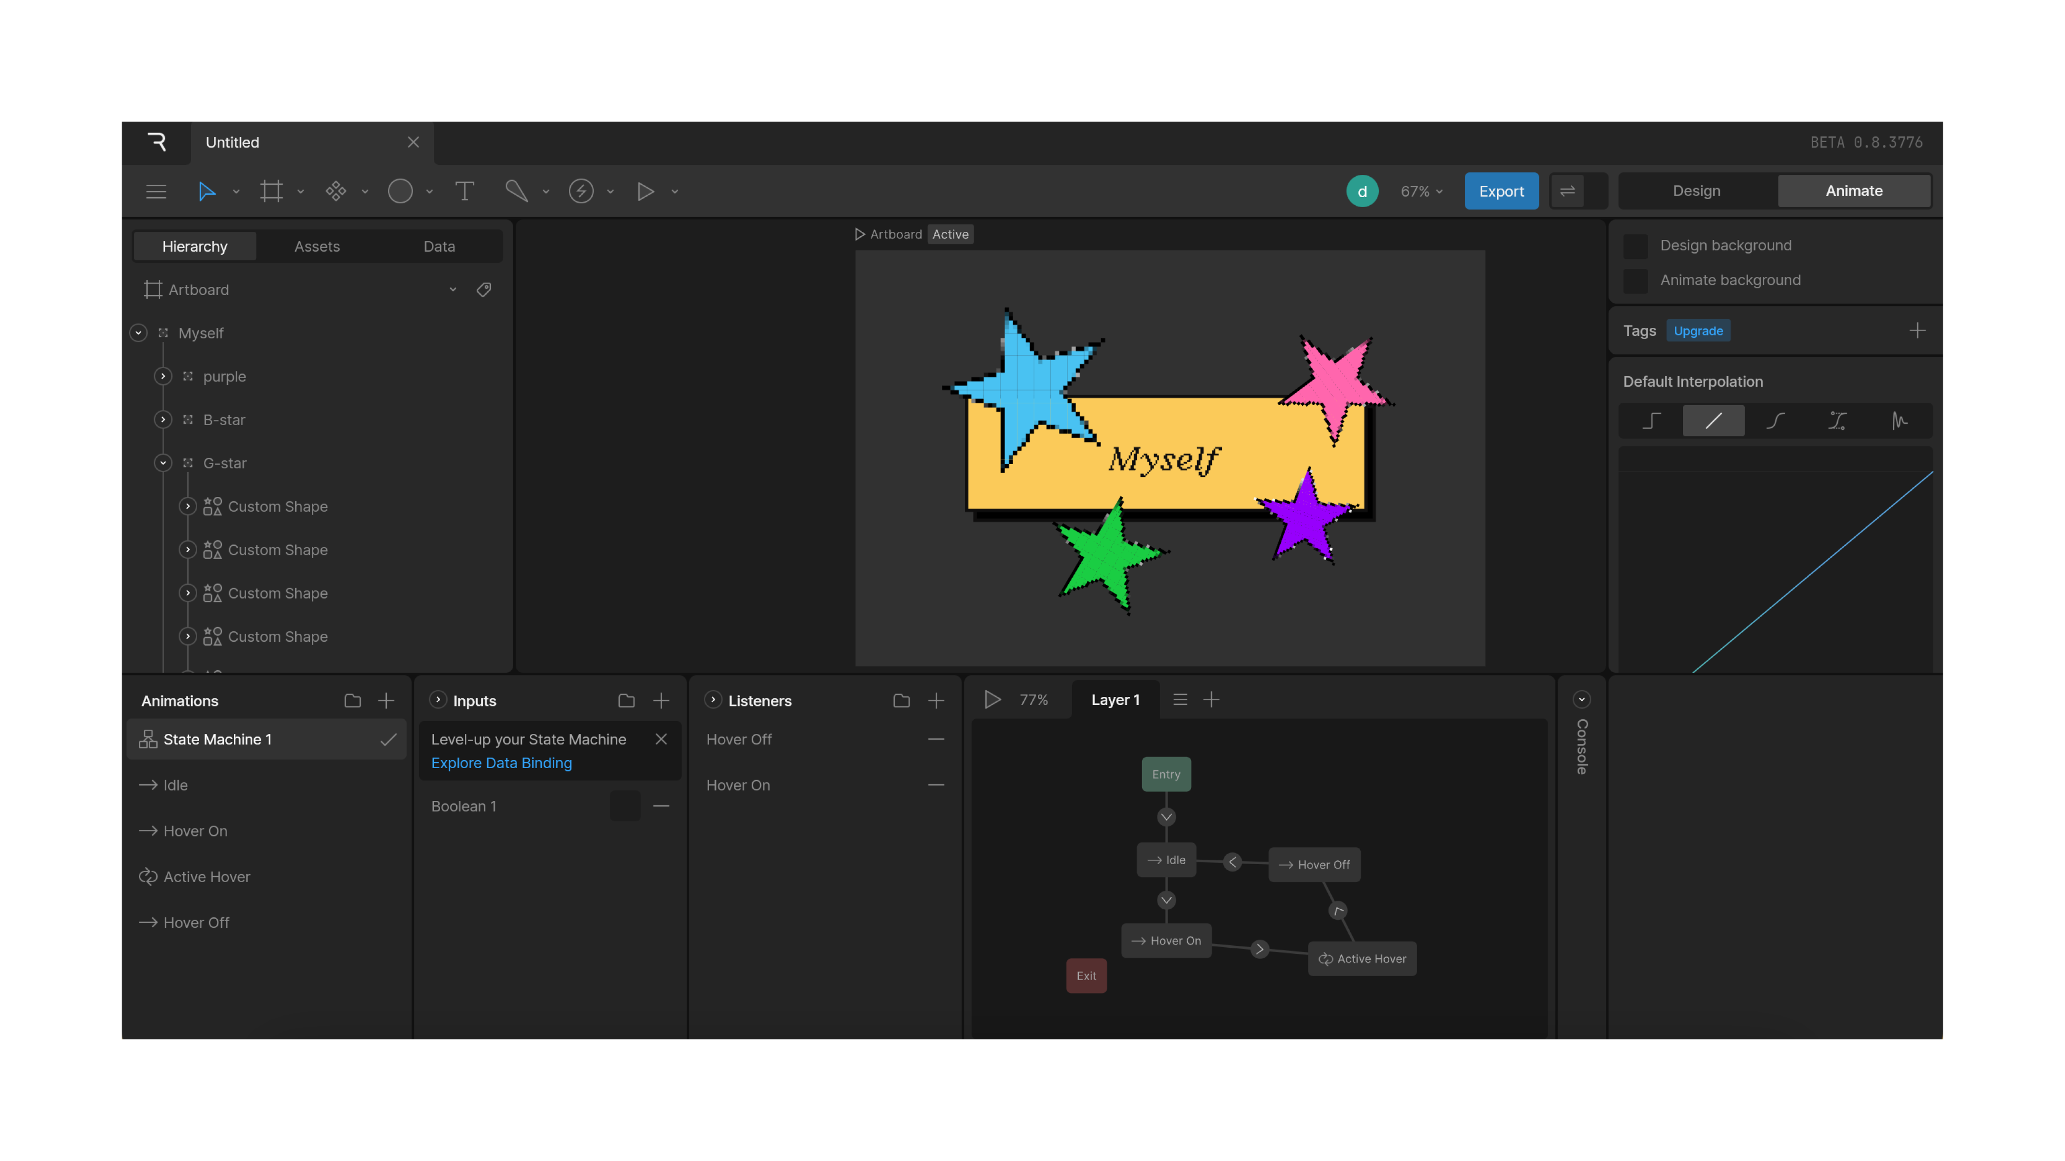The height and width of the screenshot is (1161, 2065).
Task: Select the Ellipse shape tool
Action: [400, 191]
